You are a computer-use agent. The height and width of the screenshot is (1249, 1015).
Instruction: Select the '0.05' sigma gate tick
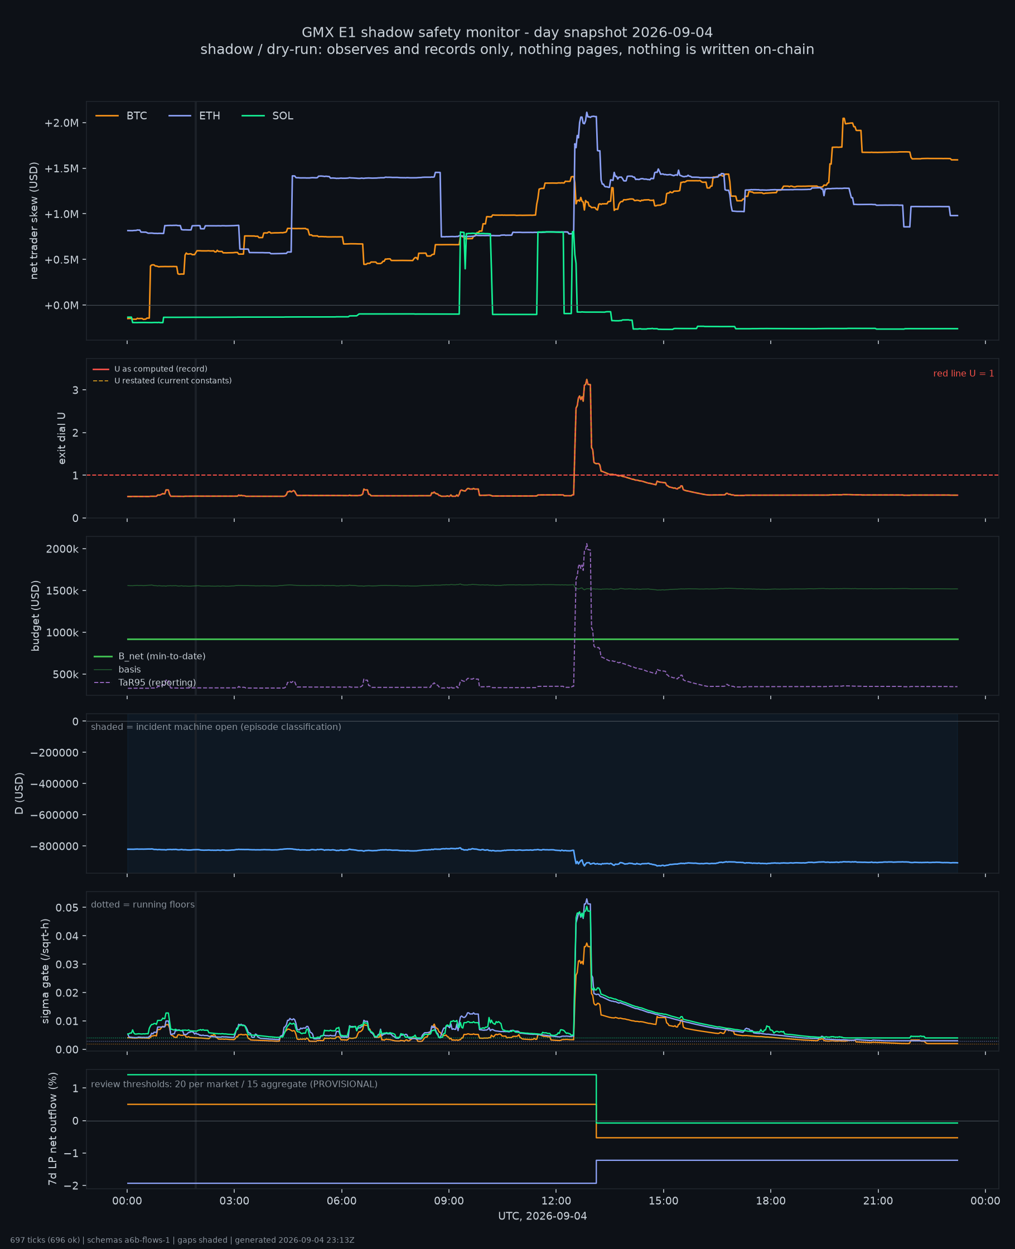click(67, 908)
